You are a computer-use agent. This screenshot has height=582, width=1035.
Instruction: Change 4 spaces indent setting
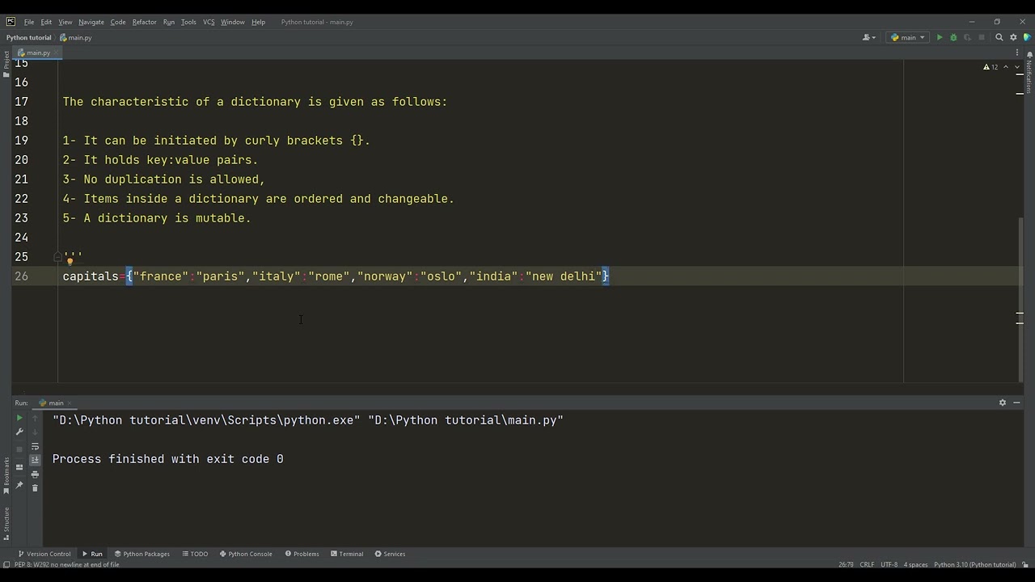click(915, 564)
